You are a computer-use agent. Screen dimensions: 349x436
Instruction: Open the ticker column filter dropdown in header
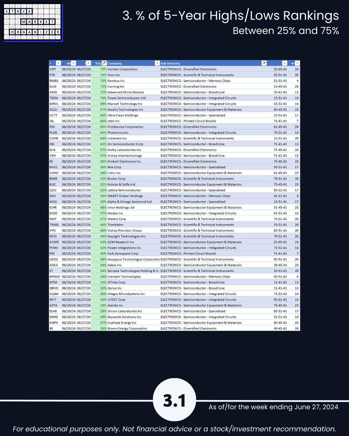58,63
